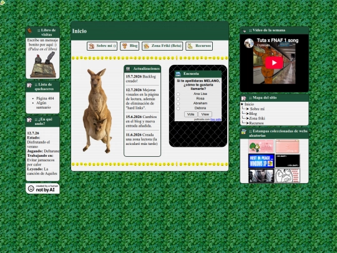Screen dimensions: 337x253
Task: Click the Zona Friki button icon
Action: pyautogui.click(x=147, y=46)
